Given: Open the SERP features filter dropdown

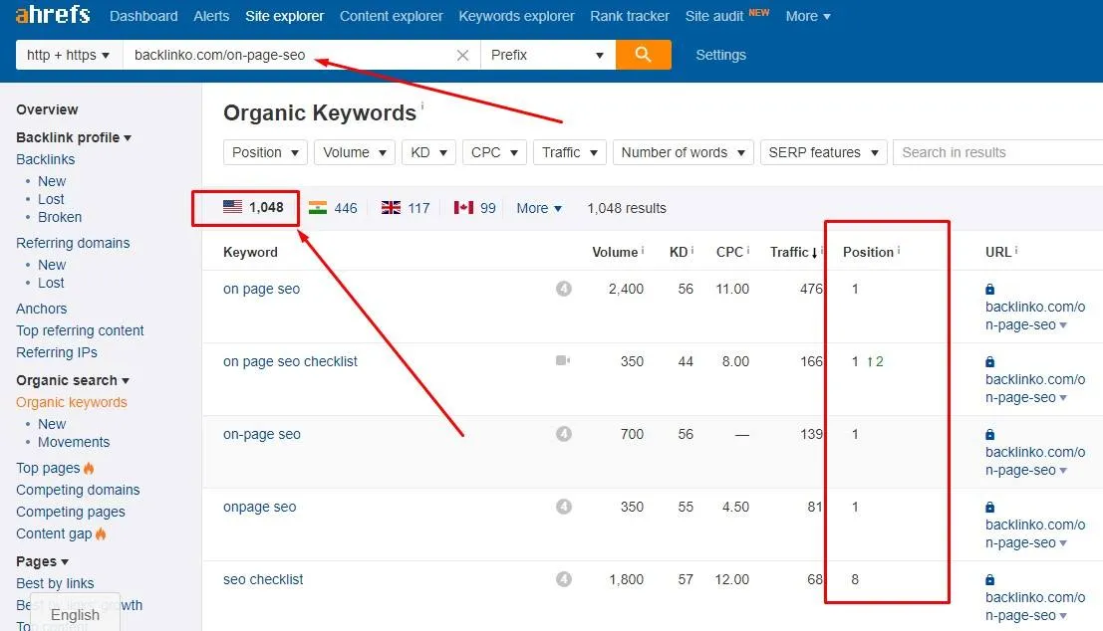Looking at the screenshot, I should tap(823, 152).
